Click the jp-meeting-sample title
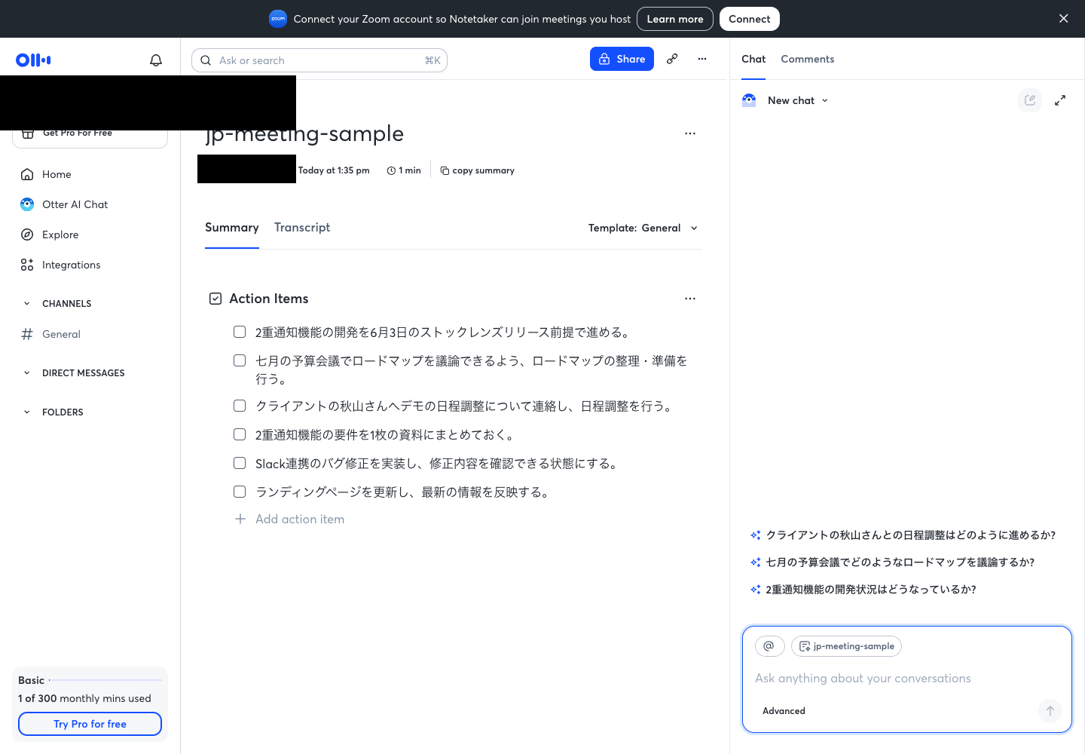 (304, 134)
